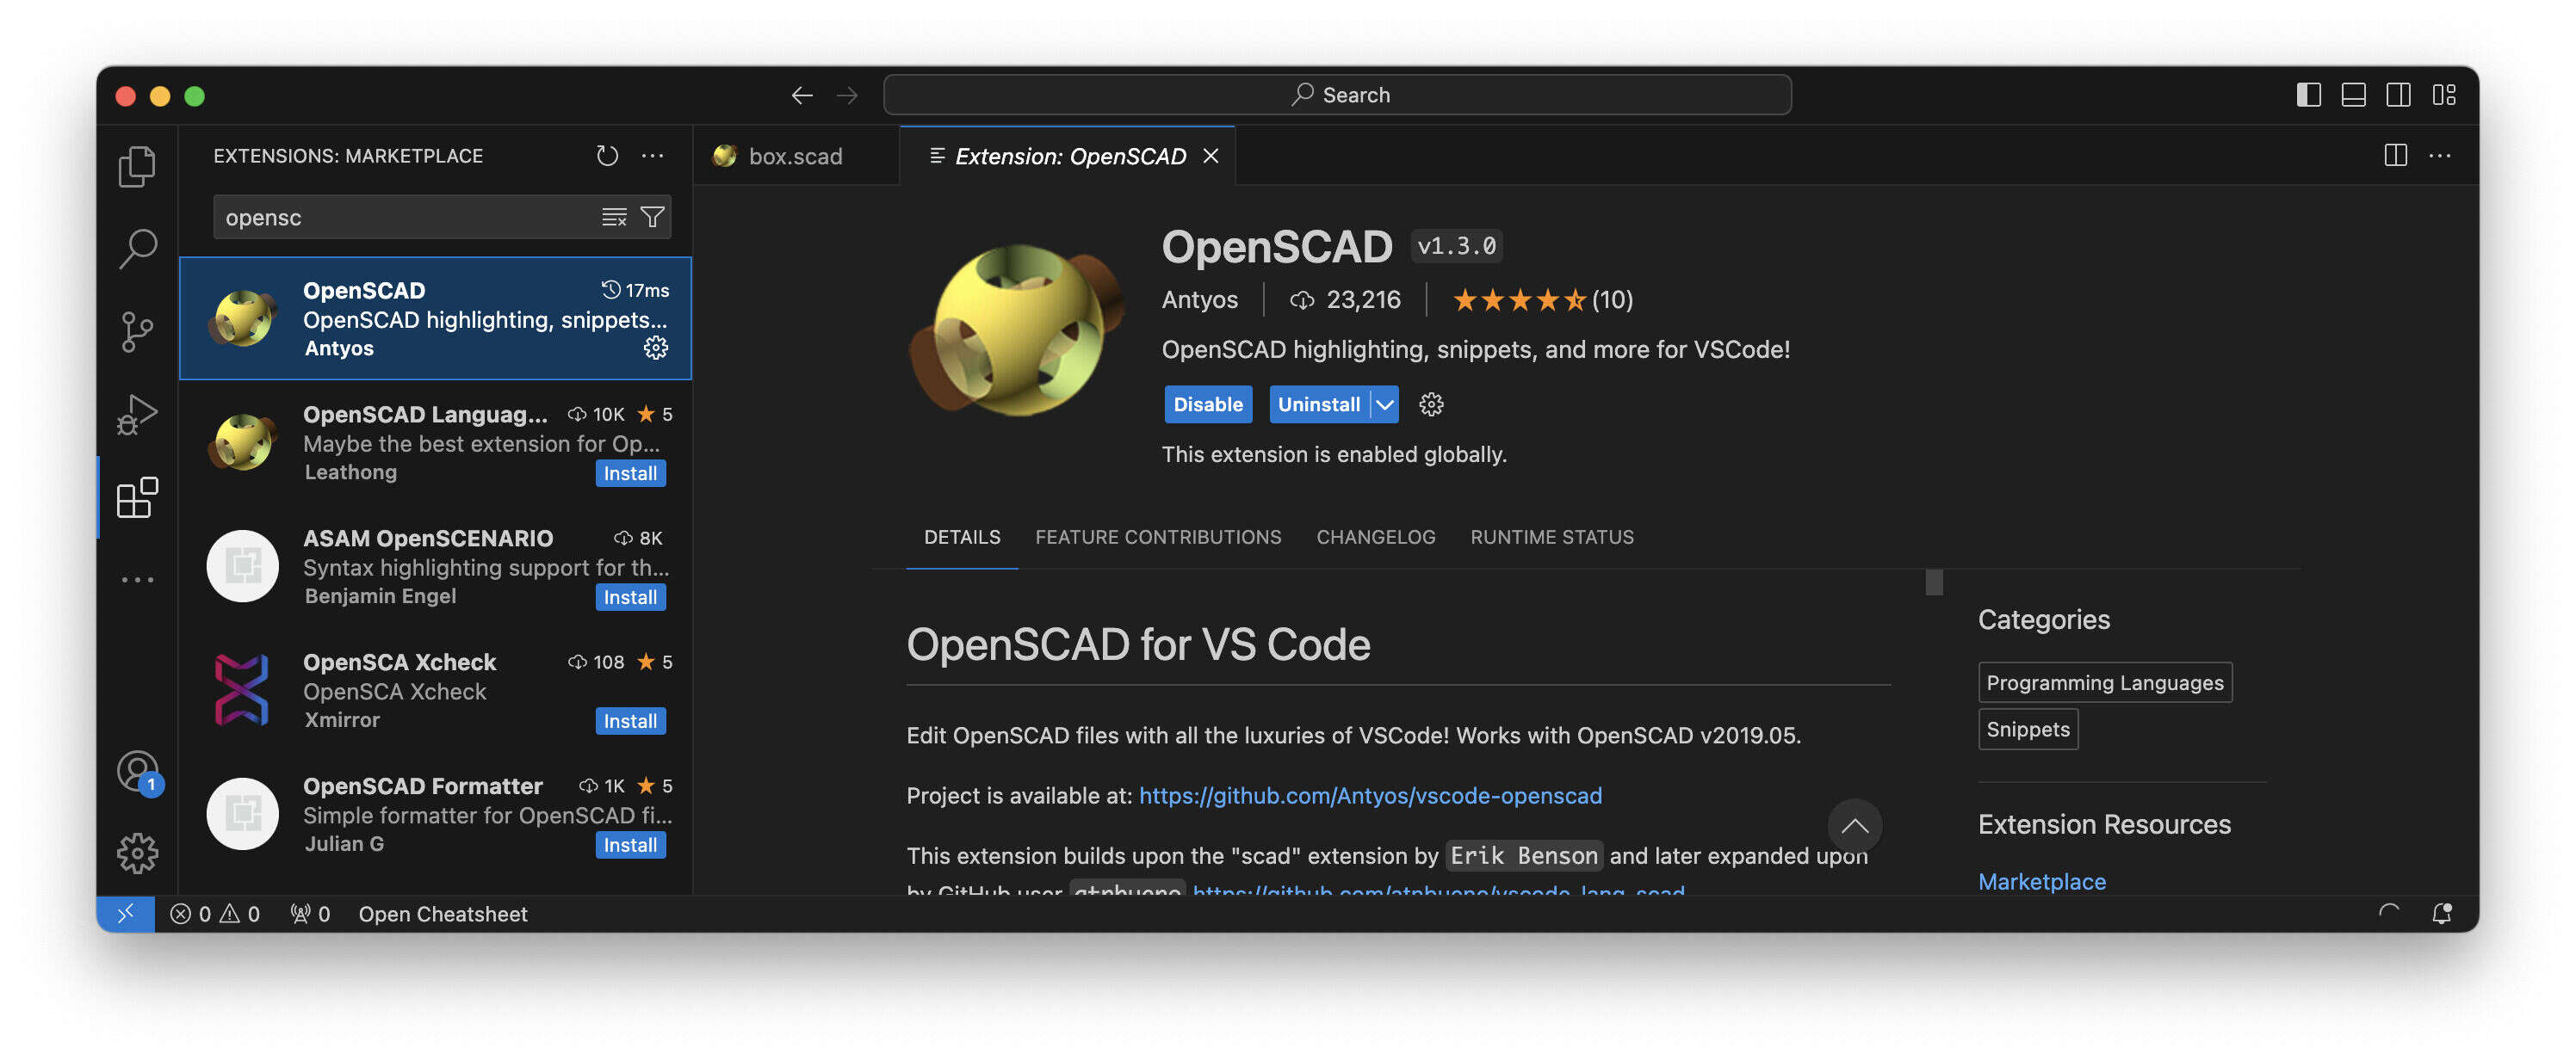Open the Run and Debug view
This screenshot has height=1060, width=2576.
pos(137,414)
